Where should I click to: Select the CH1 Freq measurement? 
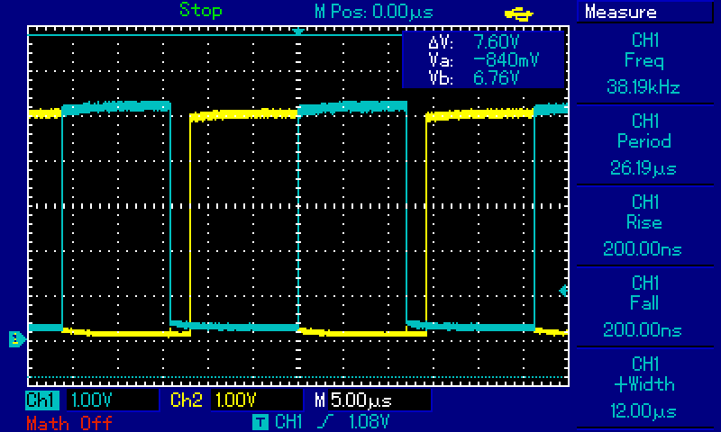644,63
